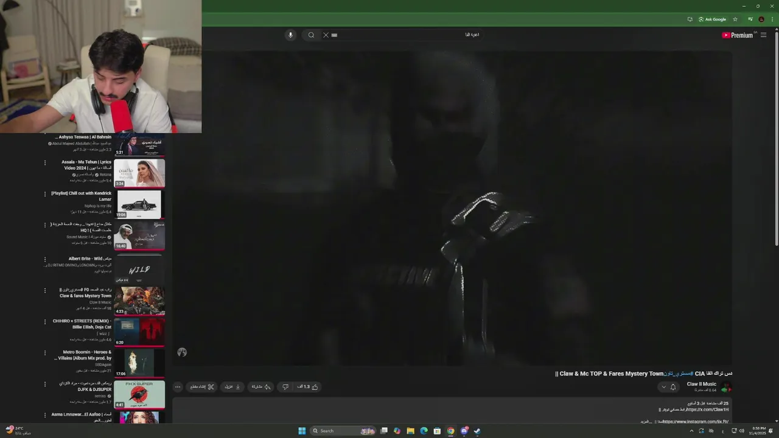Viewport: 779px width, 438px height.
Task: Open DJFK & DJSUPER remix thumbnail
Action: tap(139, 395)
